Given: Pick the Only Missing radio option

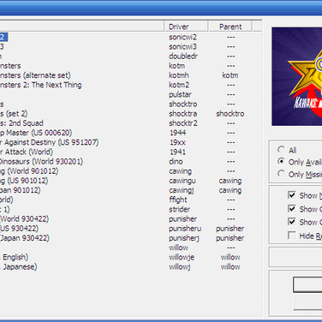Looking at the screenshot, I should pos(282,174).
